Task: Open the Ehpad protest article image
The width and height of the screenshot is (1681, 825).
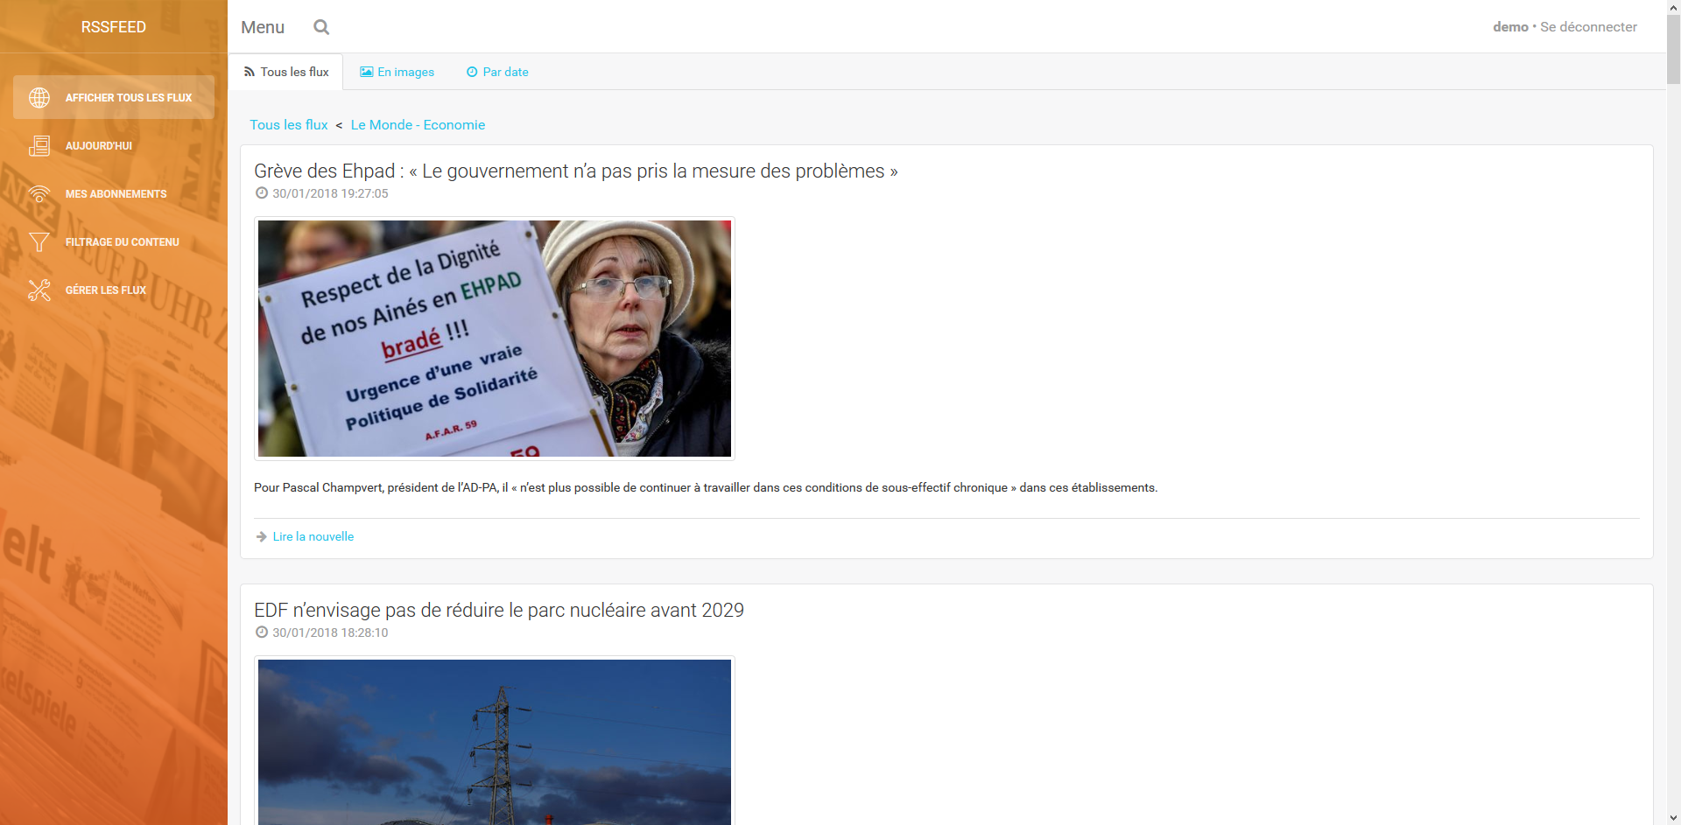Action: click(495, 339)
